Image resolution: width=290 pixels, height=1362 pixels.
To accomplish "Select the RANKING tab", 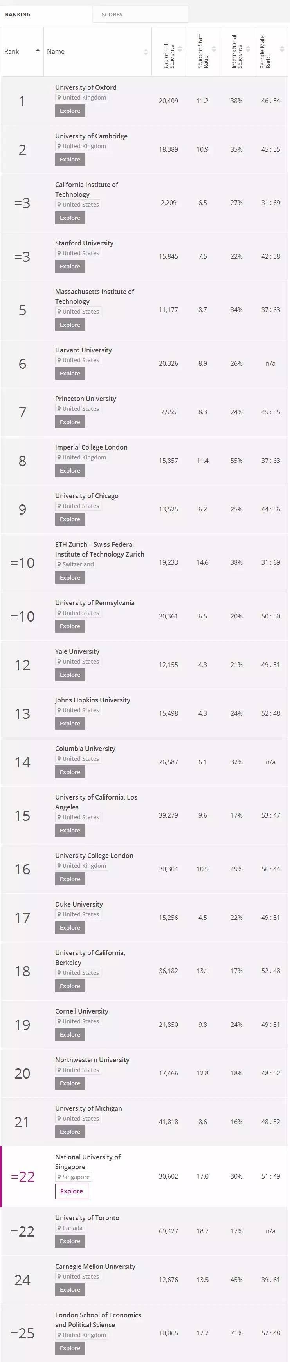I will 18,14.
